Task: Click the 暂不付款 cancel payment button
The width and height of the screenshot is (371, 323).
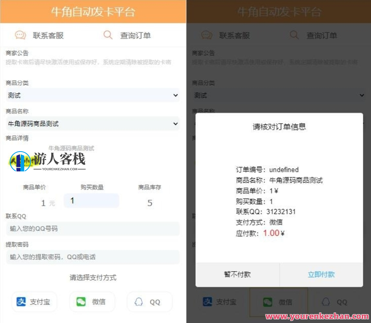Action: 237,274
